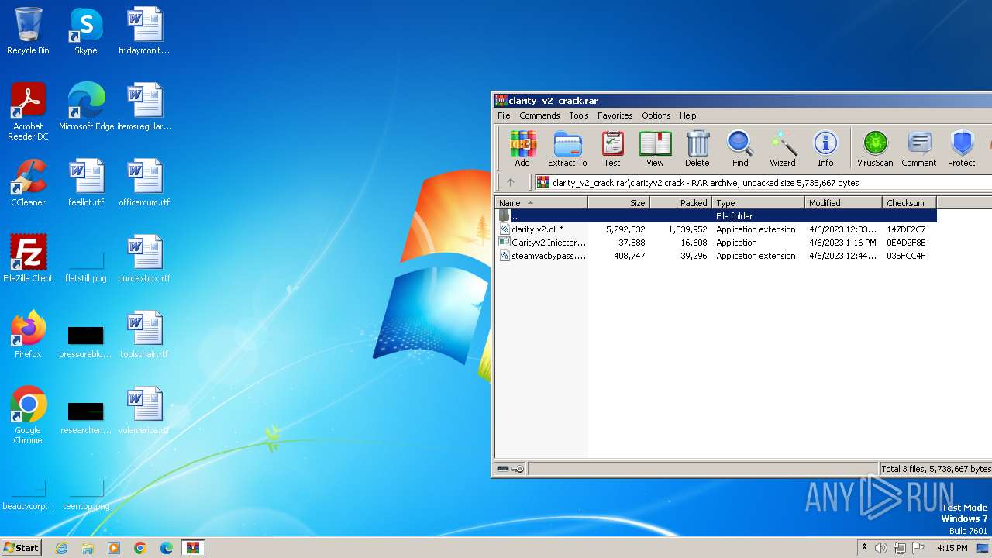Screen dimensions: 992x558
Task: Sort by Packed column header
Action: click(x=680, y=203)
